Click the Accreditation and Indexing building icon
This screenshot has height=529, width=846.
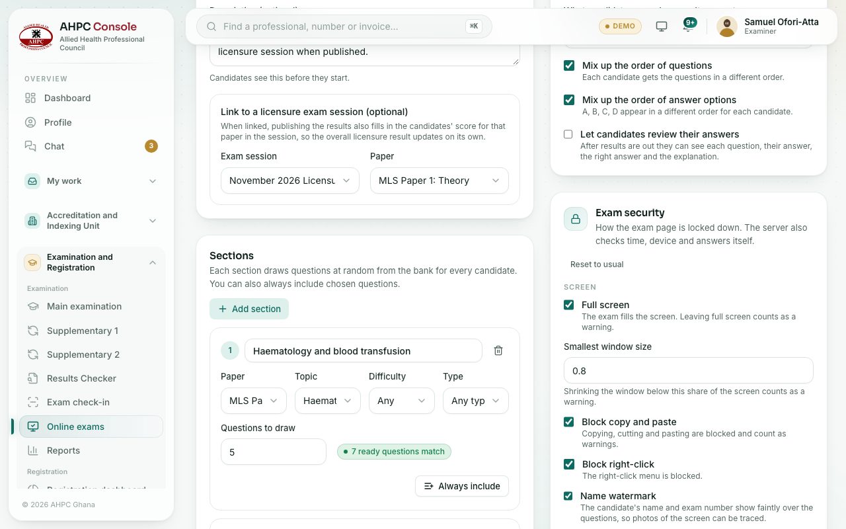click(x=32, y=221)
